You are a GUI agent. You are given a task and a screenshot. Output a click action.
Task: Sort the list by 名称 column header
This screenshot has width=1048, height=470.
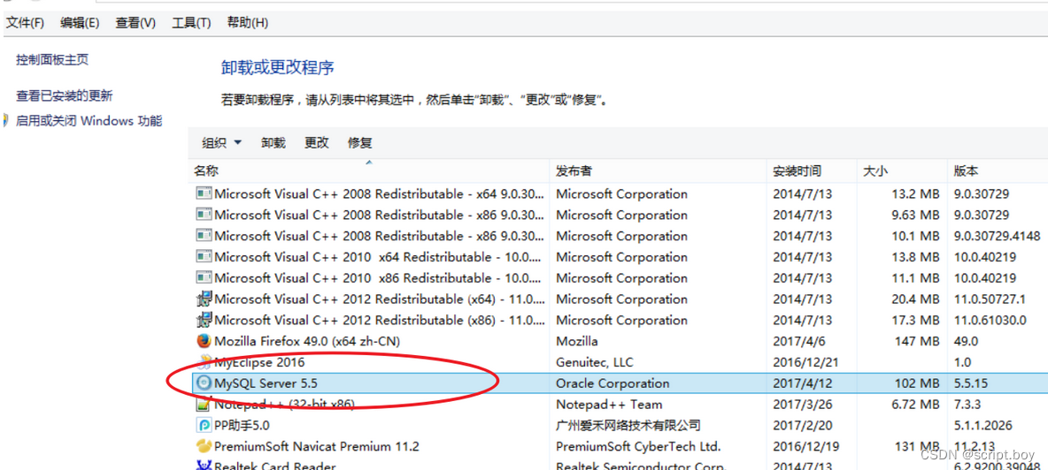coord(206,171)
